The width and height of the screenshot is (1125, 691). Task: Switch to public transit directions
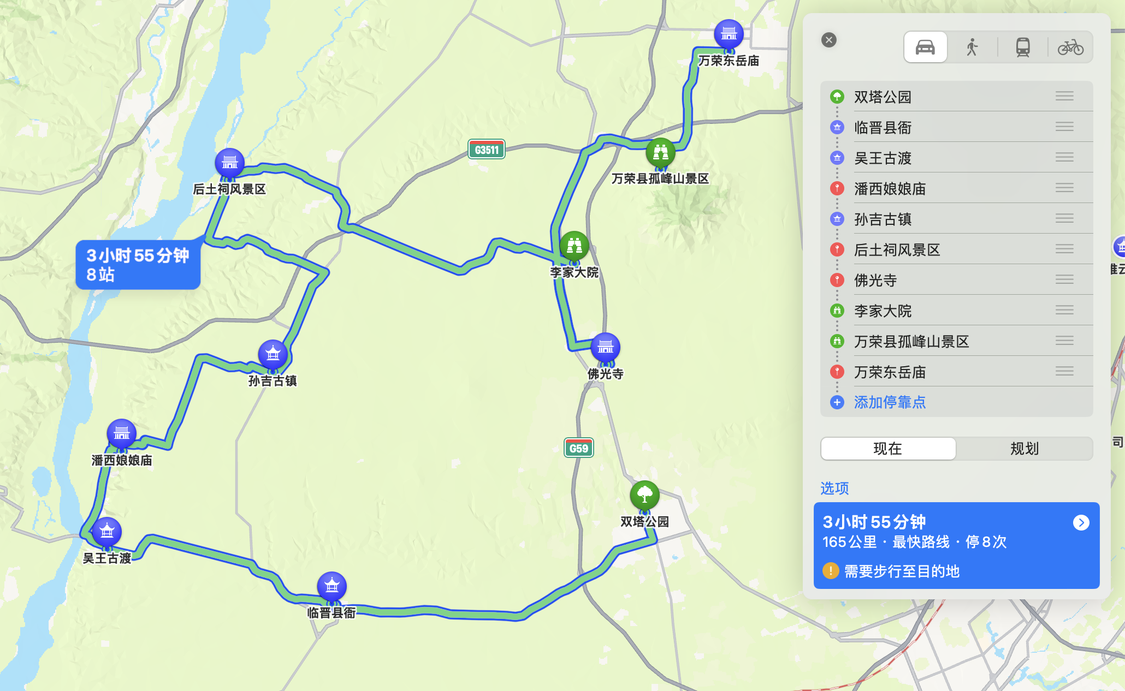click(x=1023, y=47)
